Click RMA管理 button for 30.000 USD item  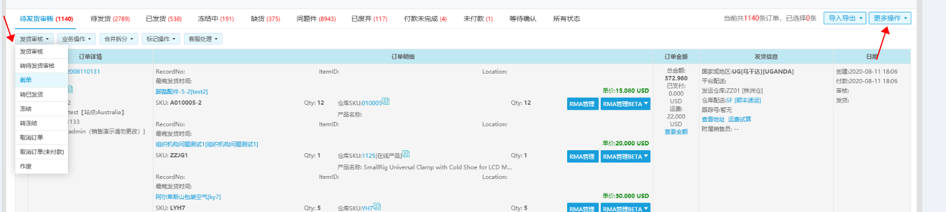click(582, 208)
